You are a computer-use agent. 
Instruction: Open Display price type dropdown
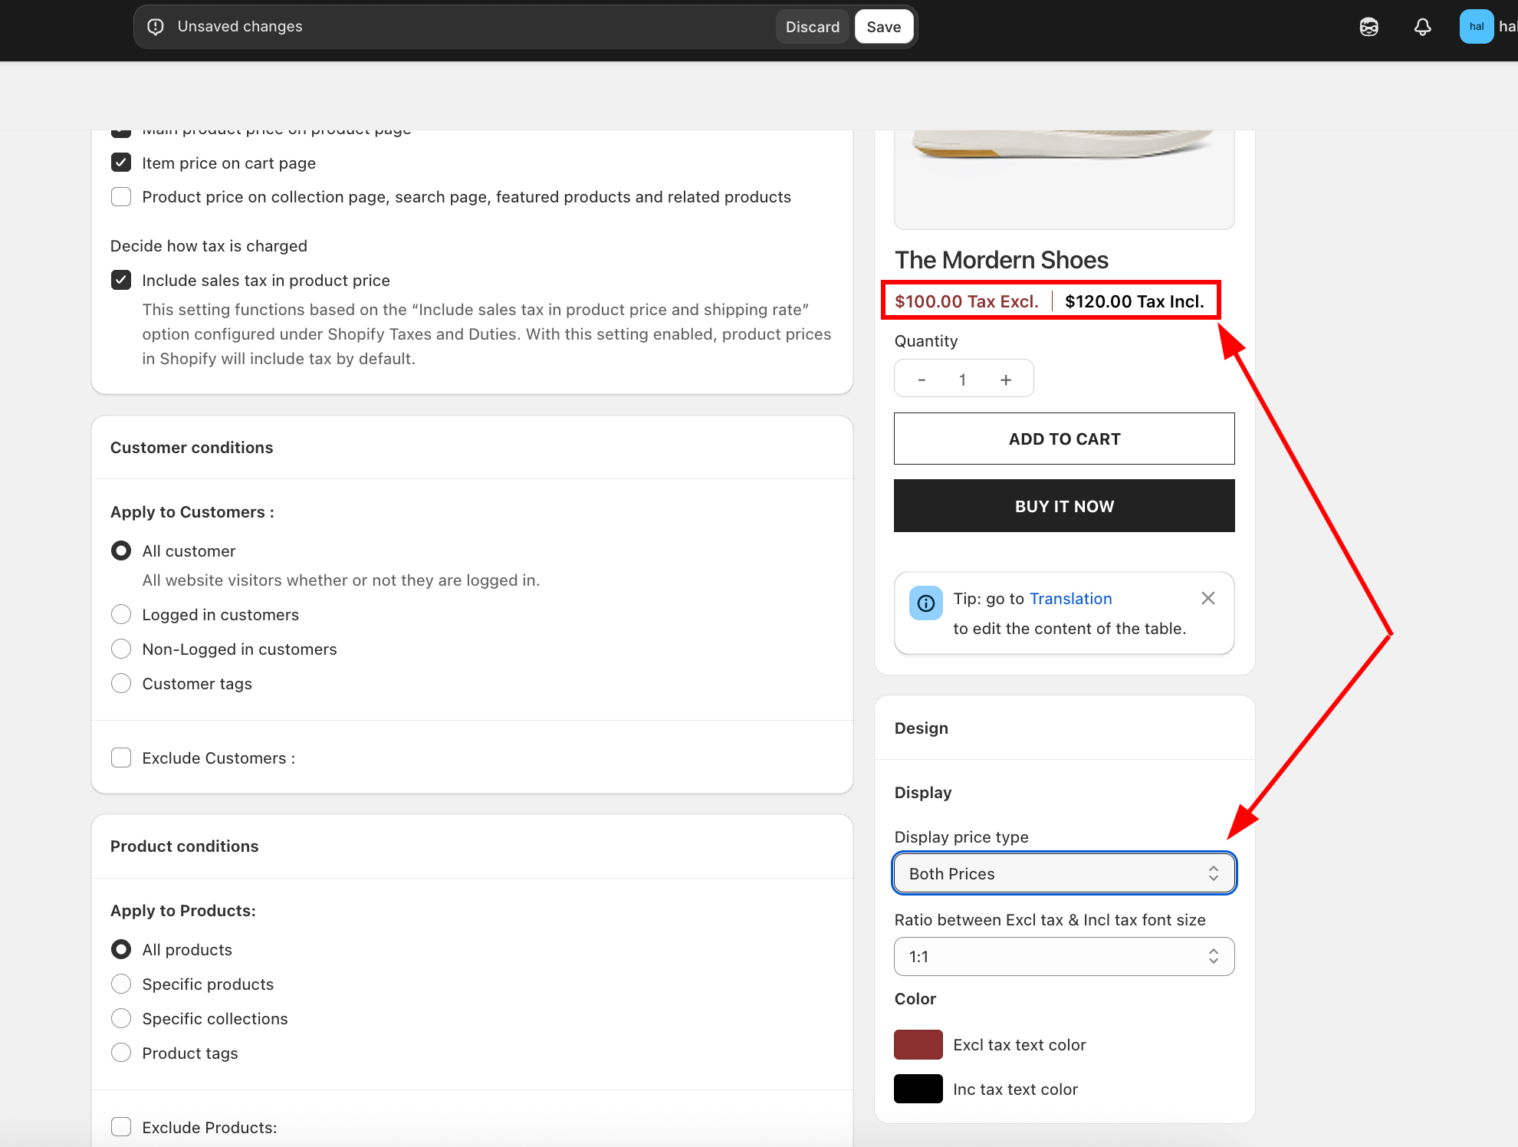pos(1063,873)
